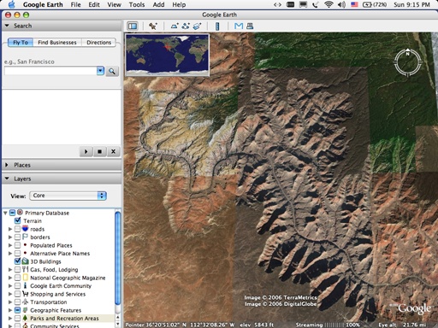Uncheck the 3D Buildings checkbox

(17, 261)
